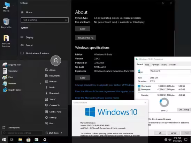191x143 pixels.
Task: Launch Snipping Tool from Start menu
Action: pyautogui.click(x=12, y=65)
